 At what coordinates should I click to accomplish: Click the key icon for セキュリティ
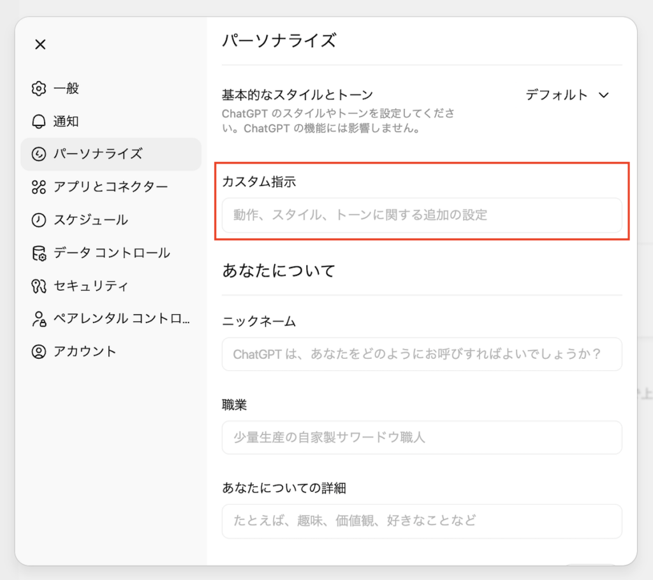pyautogui.click(x=39, y=286)
